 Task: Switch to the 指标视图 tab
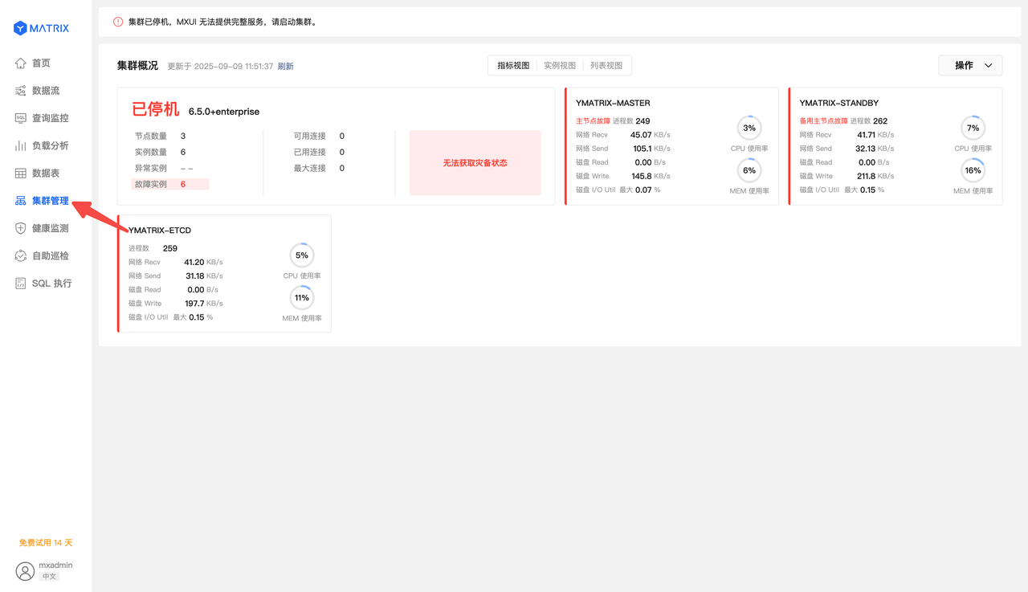(x=513, y=66)
